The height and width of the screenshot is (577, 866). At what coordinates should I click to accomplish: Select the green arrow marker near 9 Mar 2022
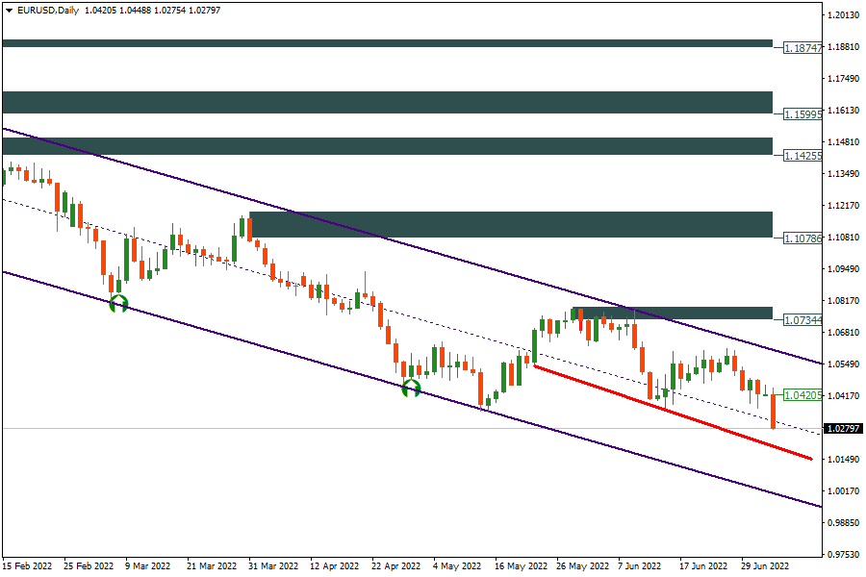pyautogui.click(x=118, y=304)
